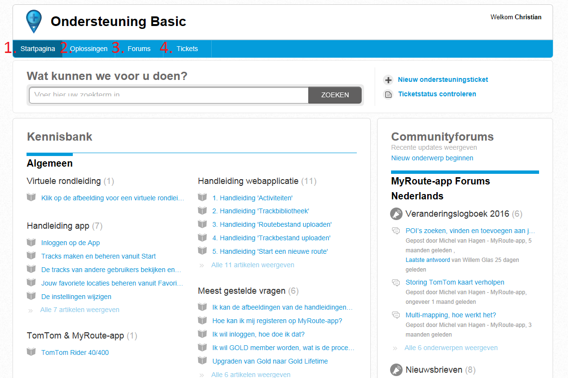This screenshot has width=568, height=378.
Task: Click Nieuw onderwerp beginnen link
Action: pyautogui.click(x=432, y=158)
